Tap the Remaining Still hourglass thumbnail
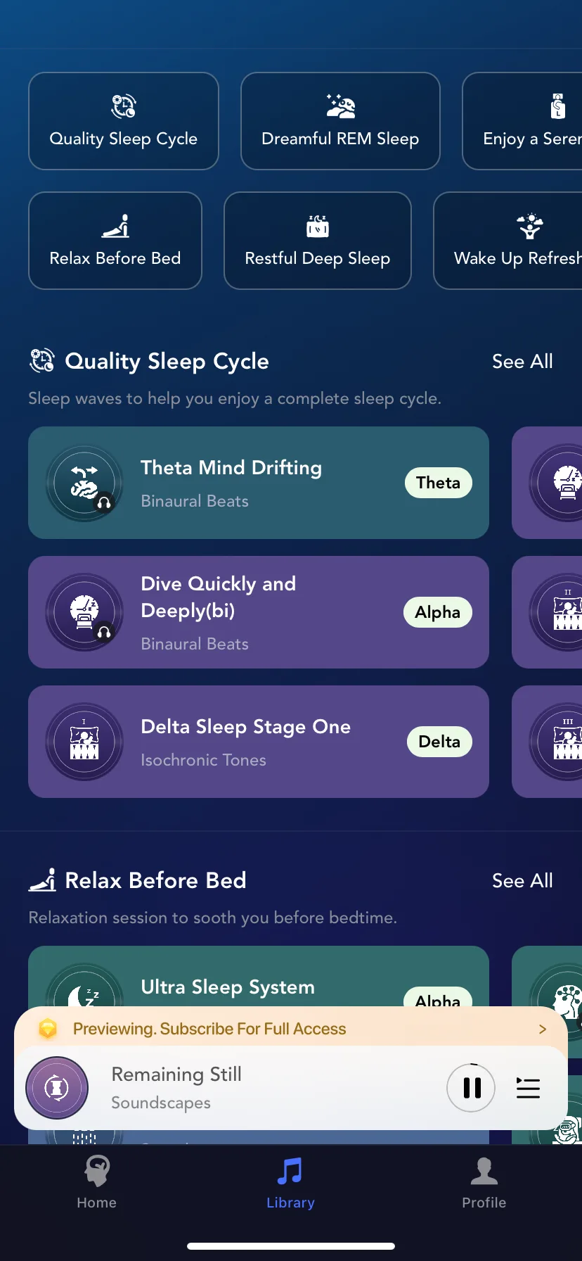Viewport: 582px width, 1261px height. coord(57,1088)
